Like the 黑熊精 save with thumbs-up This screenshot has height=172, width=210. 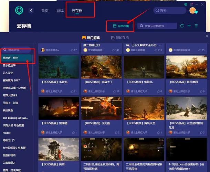73,132
